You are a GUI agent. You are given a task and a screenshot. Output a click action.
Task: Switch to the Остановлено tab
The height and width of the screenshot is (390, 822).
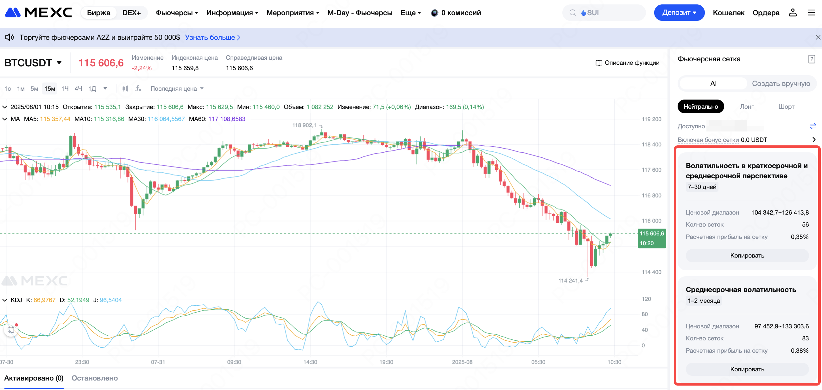[95, 378]
